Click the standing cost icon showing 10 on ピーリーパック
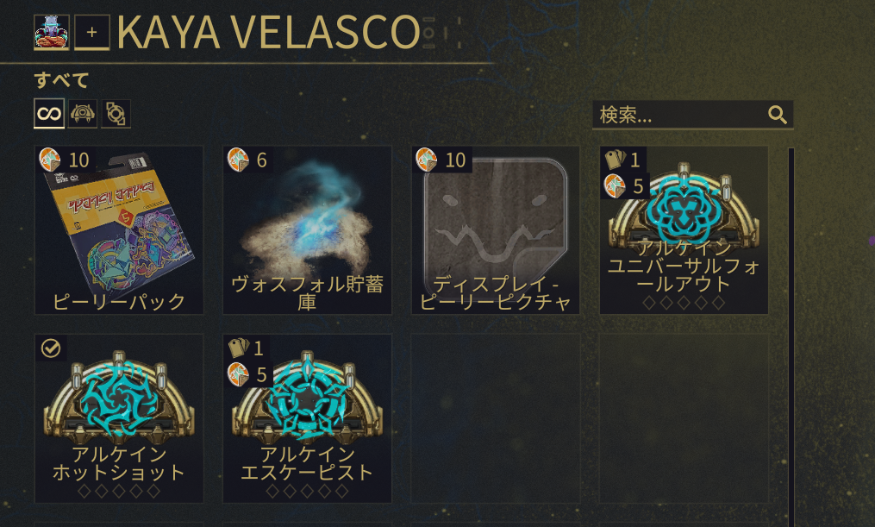Image resolution: width=875 pixels, height=527 pixels. pos(50,160)
